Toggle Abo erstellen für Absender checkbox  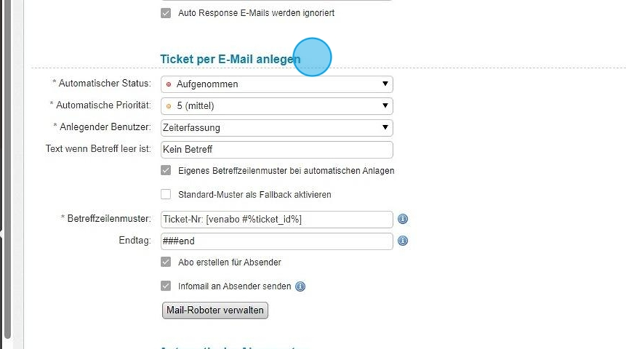[166, 262]
